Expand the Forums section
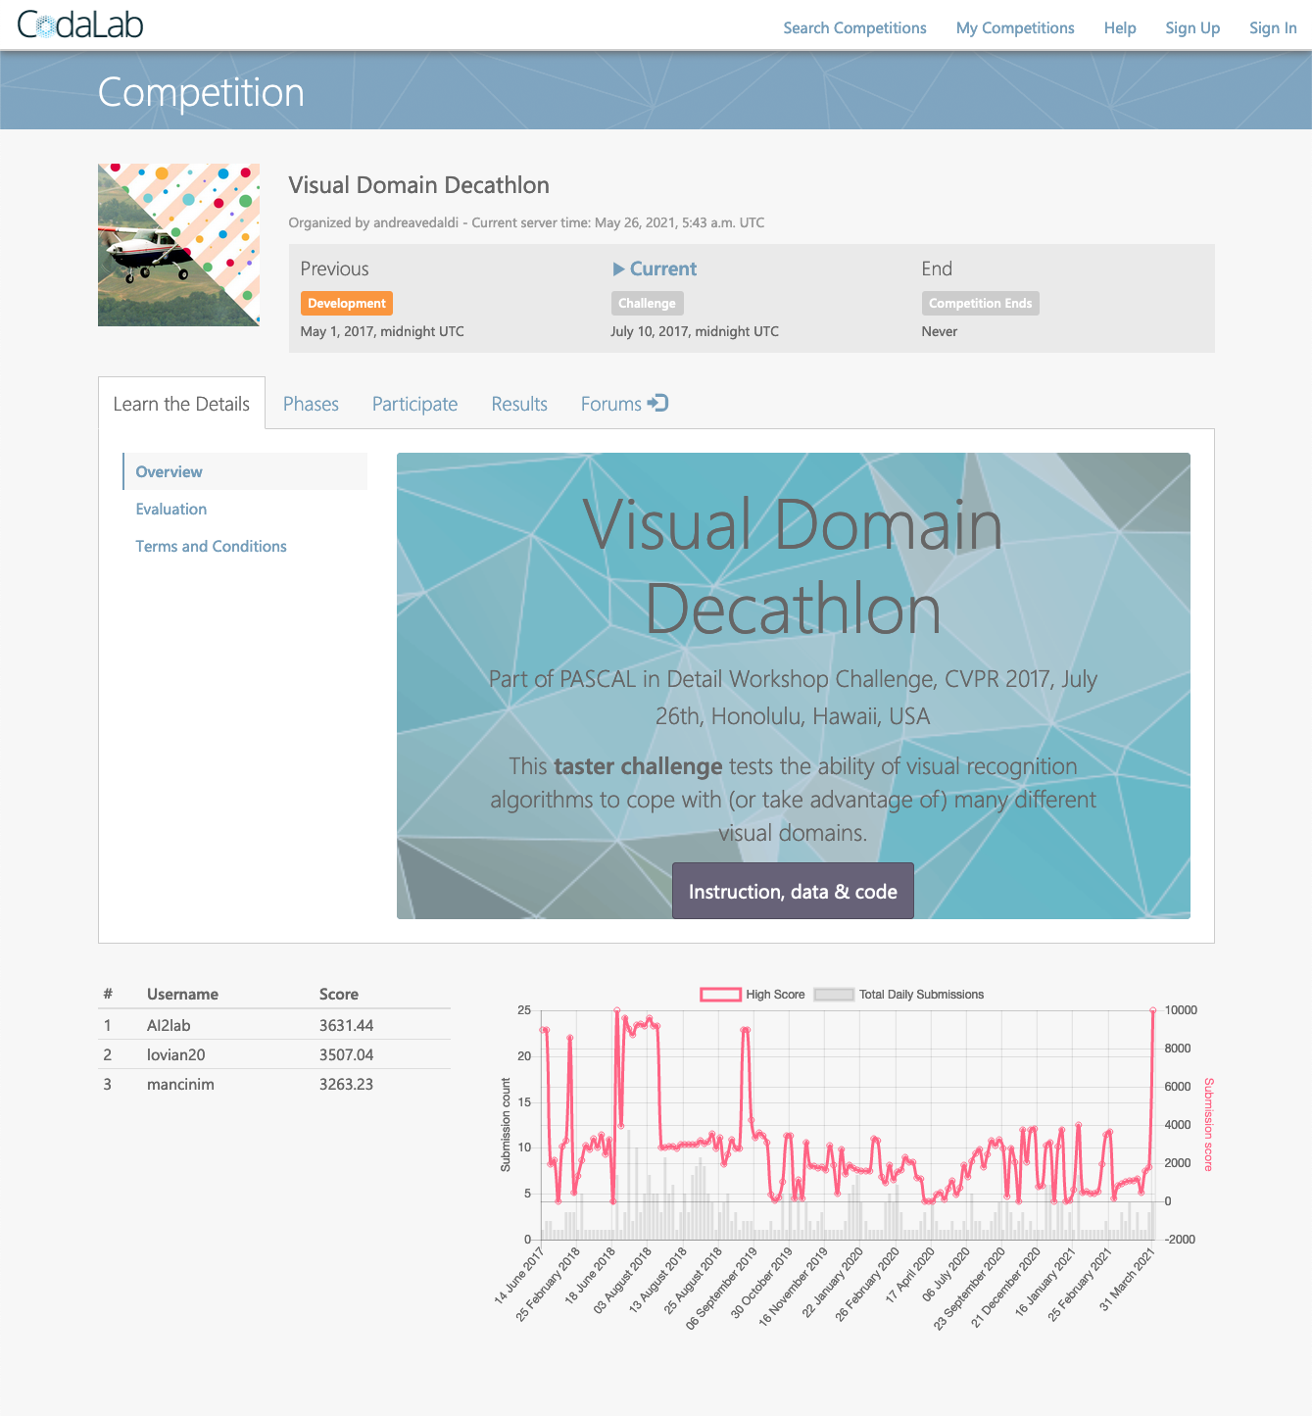The width and height of the screenshot is (1312, 1416). (x=610, y=403)
